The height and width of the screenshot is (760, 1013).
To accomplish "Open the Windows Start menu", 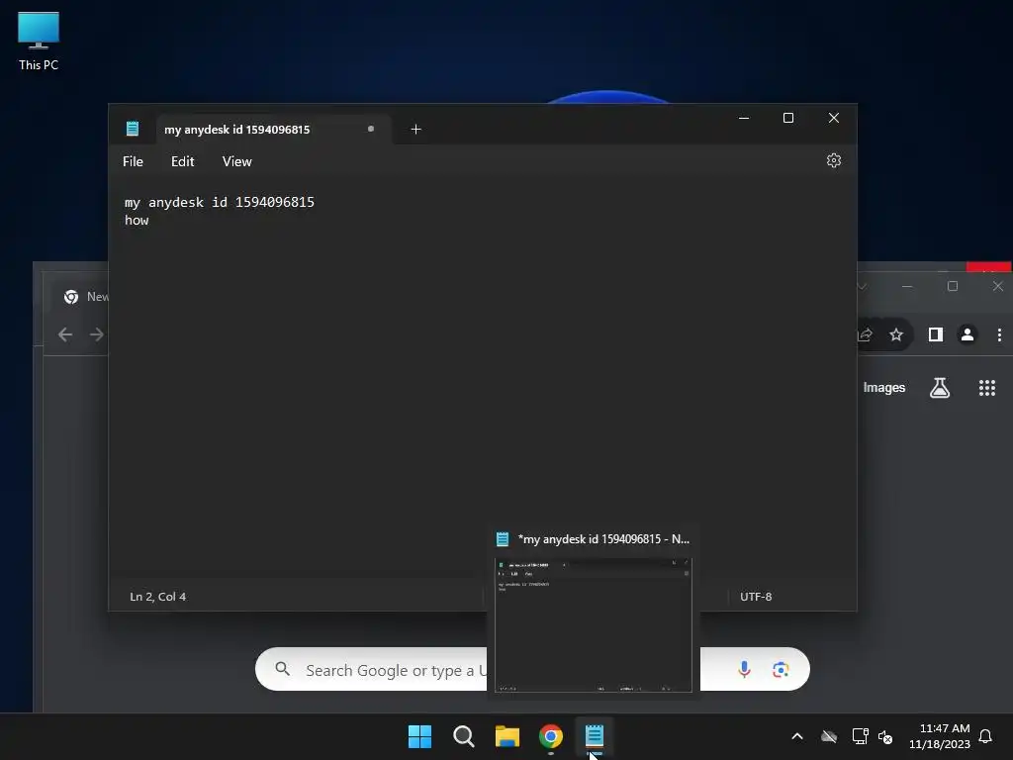I will point(419,736).
